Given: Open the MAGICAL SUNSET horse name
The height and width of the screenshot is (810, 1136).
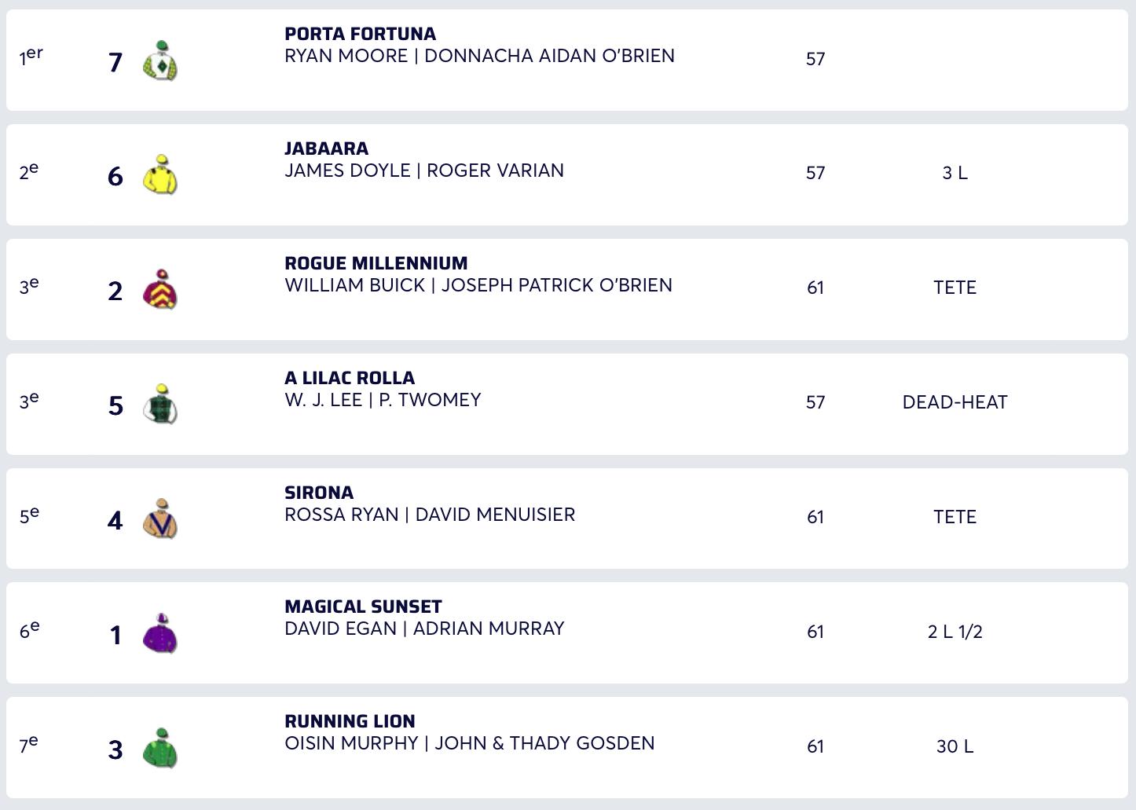Looking at the screenshot, I should click(x=363, y=607).
